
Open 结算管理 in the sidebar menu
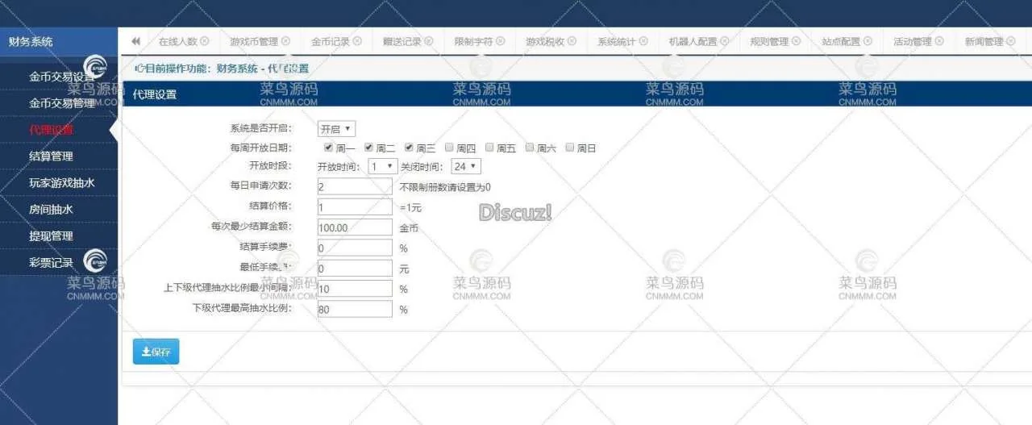coord(52,156)
